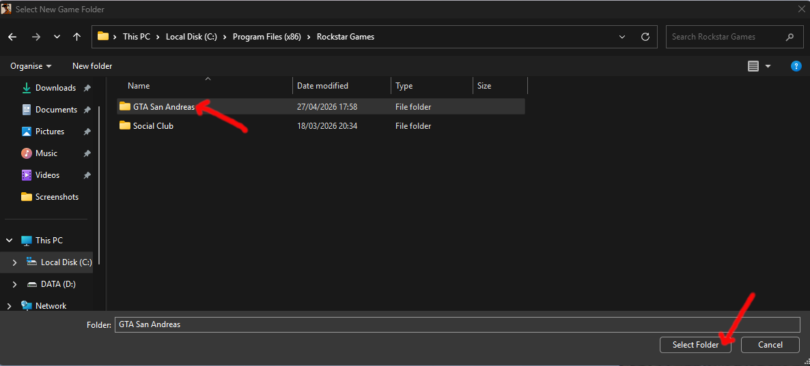Select DATA (D:) drive in the tree
Screen dimensions: 810x366
tap(58, 284)
